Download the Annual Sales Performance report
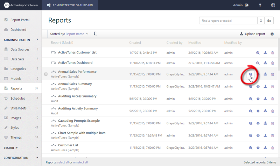The width and height of the screenshot is (280, 166). [x=265, y=74]
